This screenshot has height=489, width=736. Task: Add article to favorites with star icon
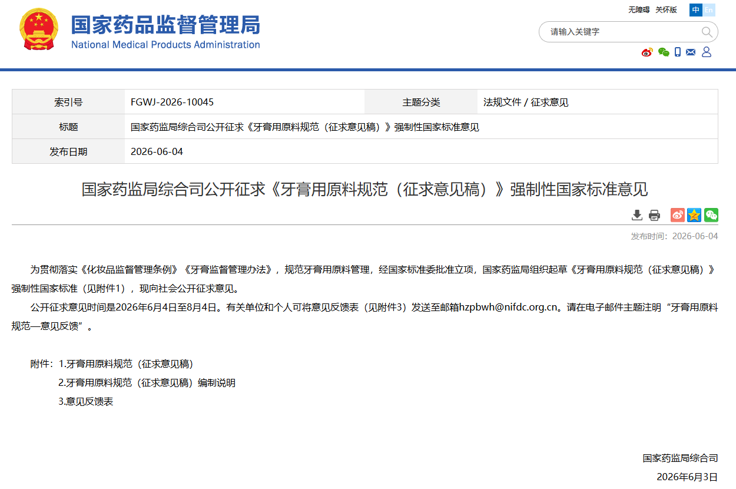694,215
